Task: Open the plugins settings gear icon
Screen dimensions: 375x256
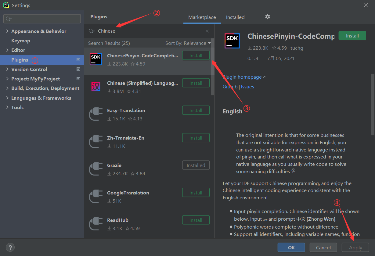Action: (268, 17)
